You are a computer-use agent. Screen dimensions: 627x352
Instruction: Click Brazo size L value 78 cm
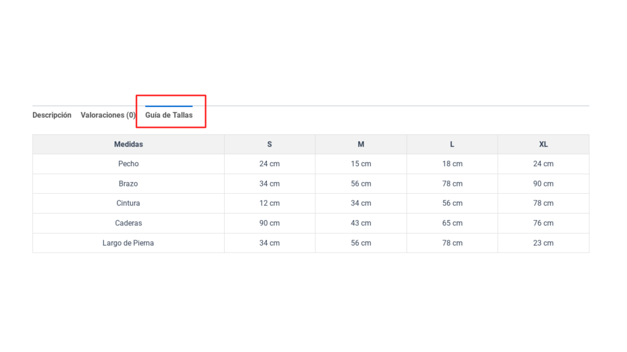[x=452, y=183]
